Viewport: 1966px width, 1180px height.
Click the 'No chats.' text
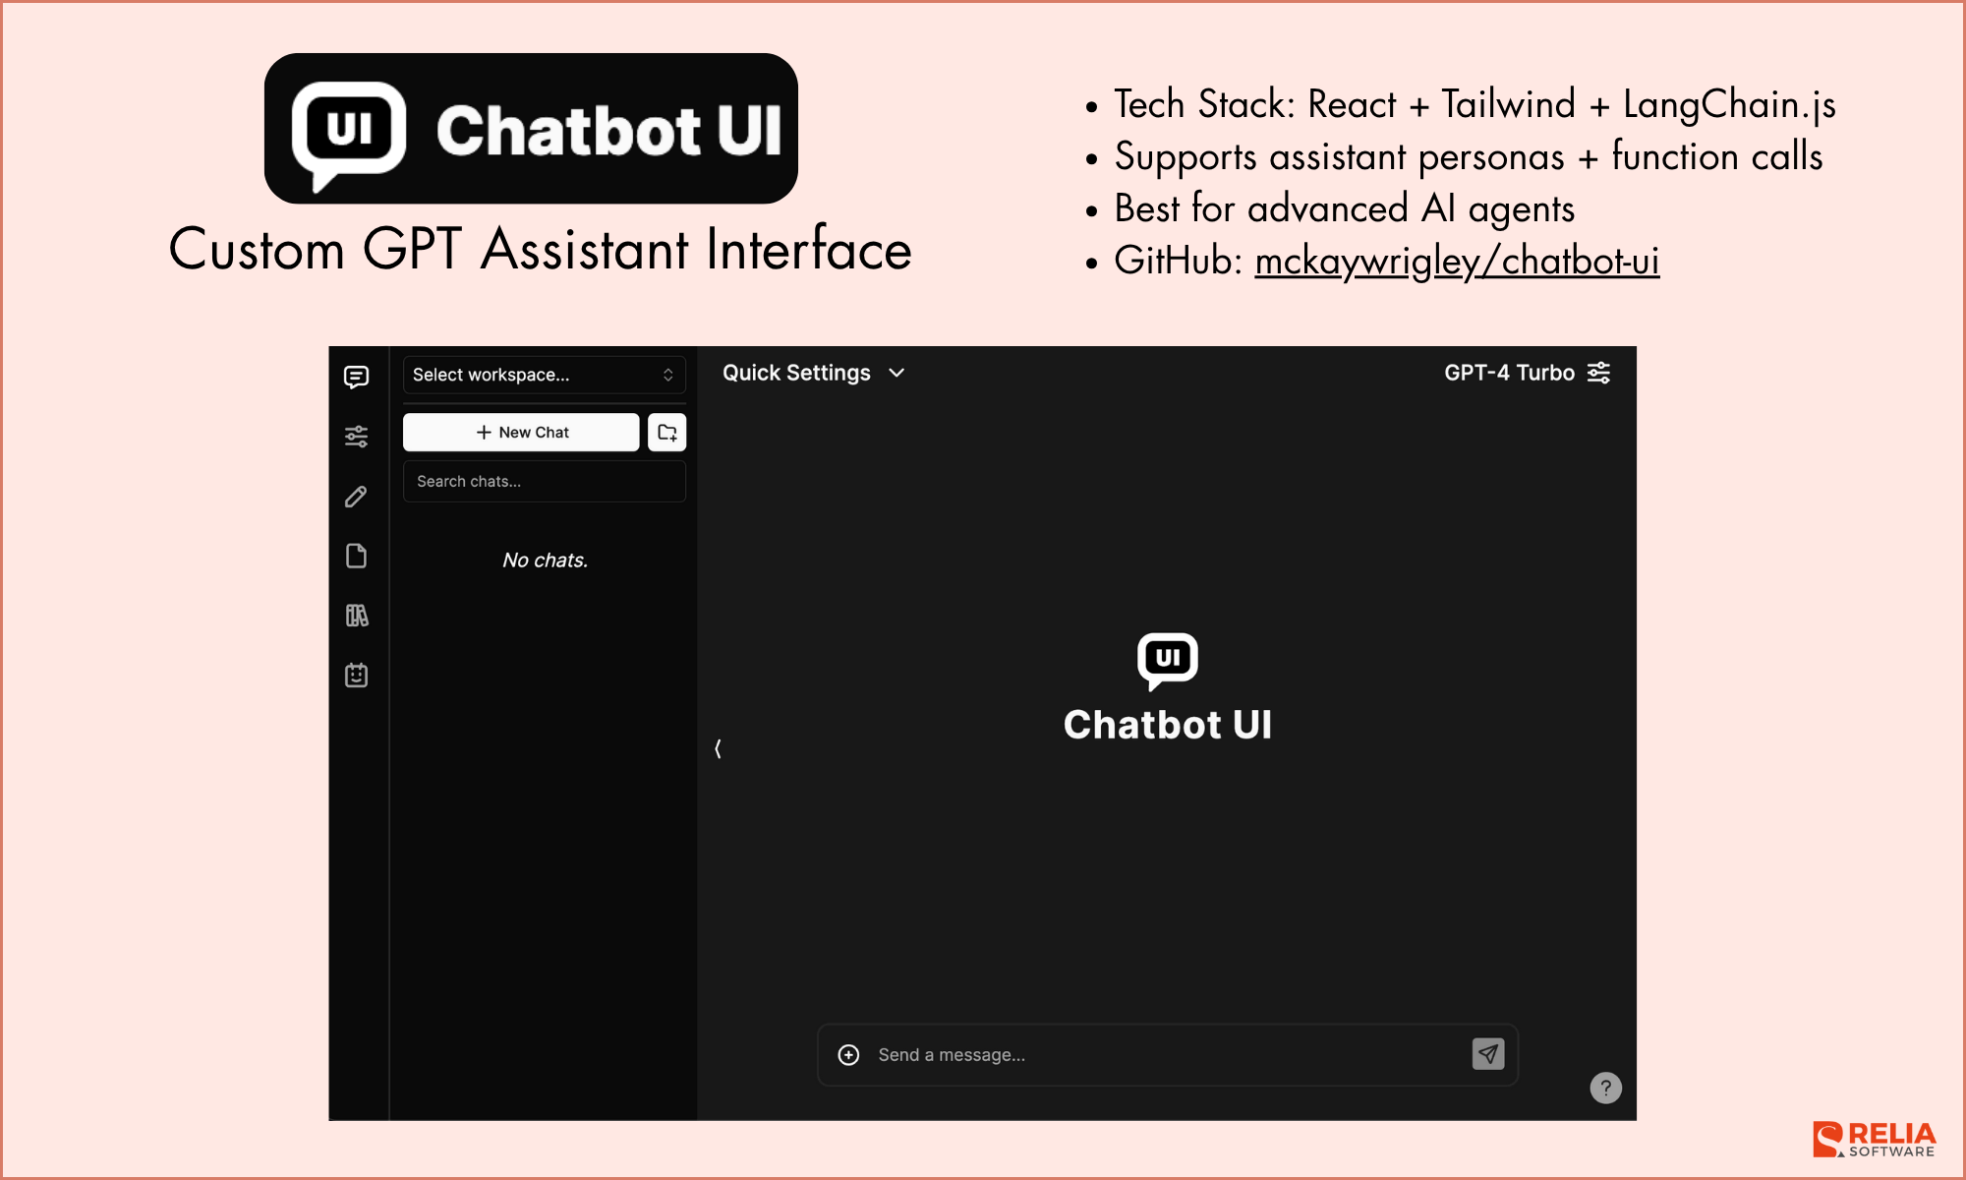(545, 560)
